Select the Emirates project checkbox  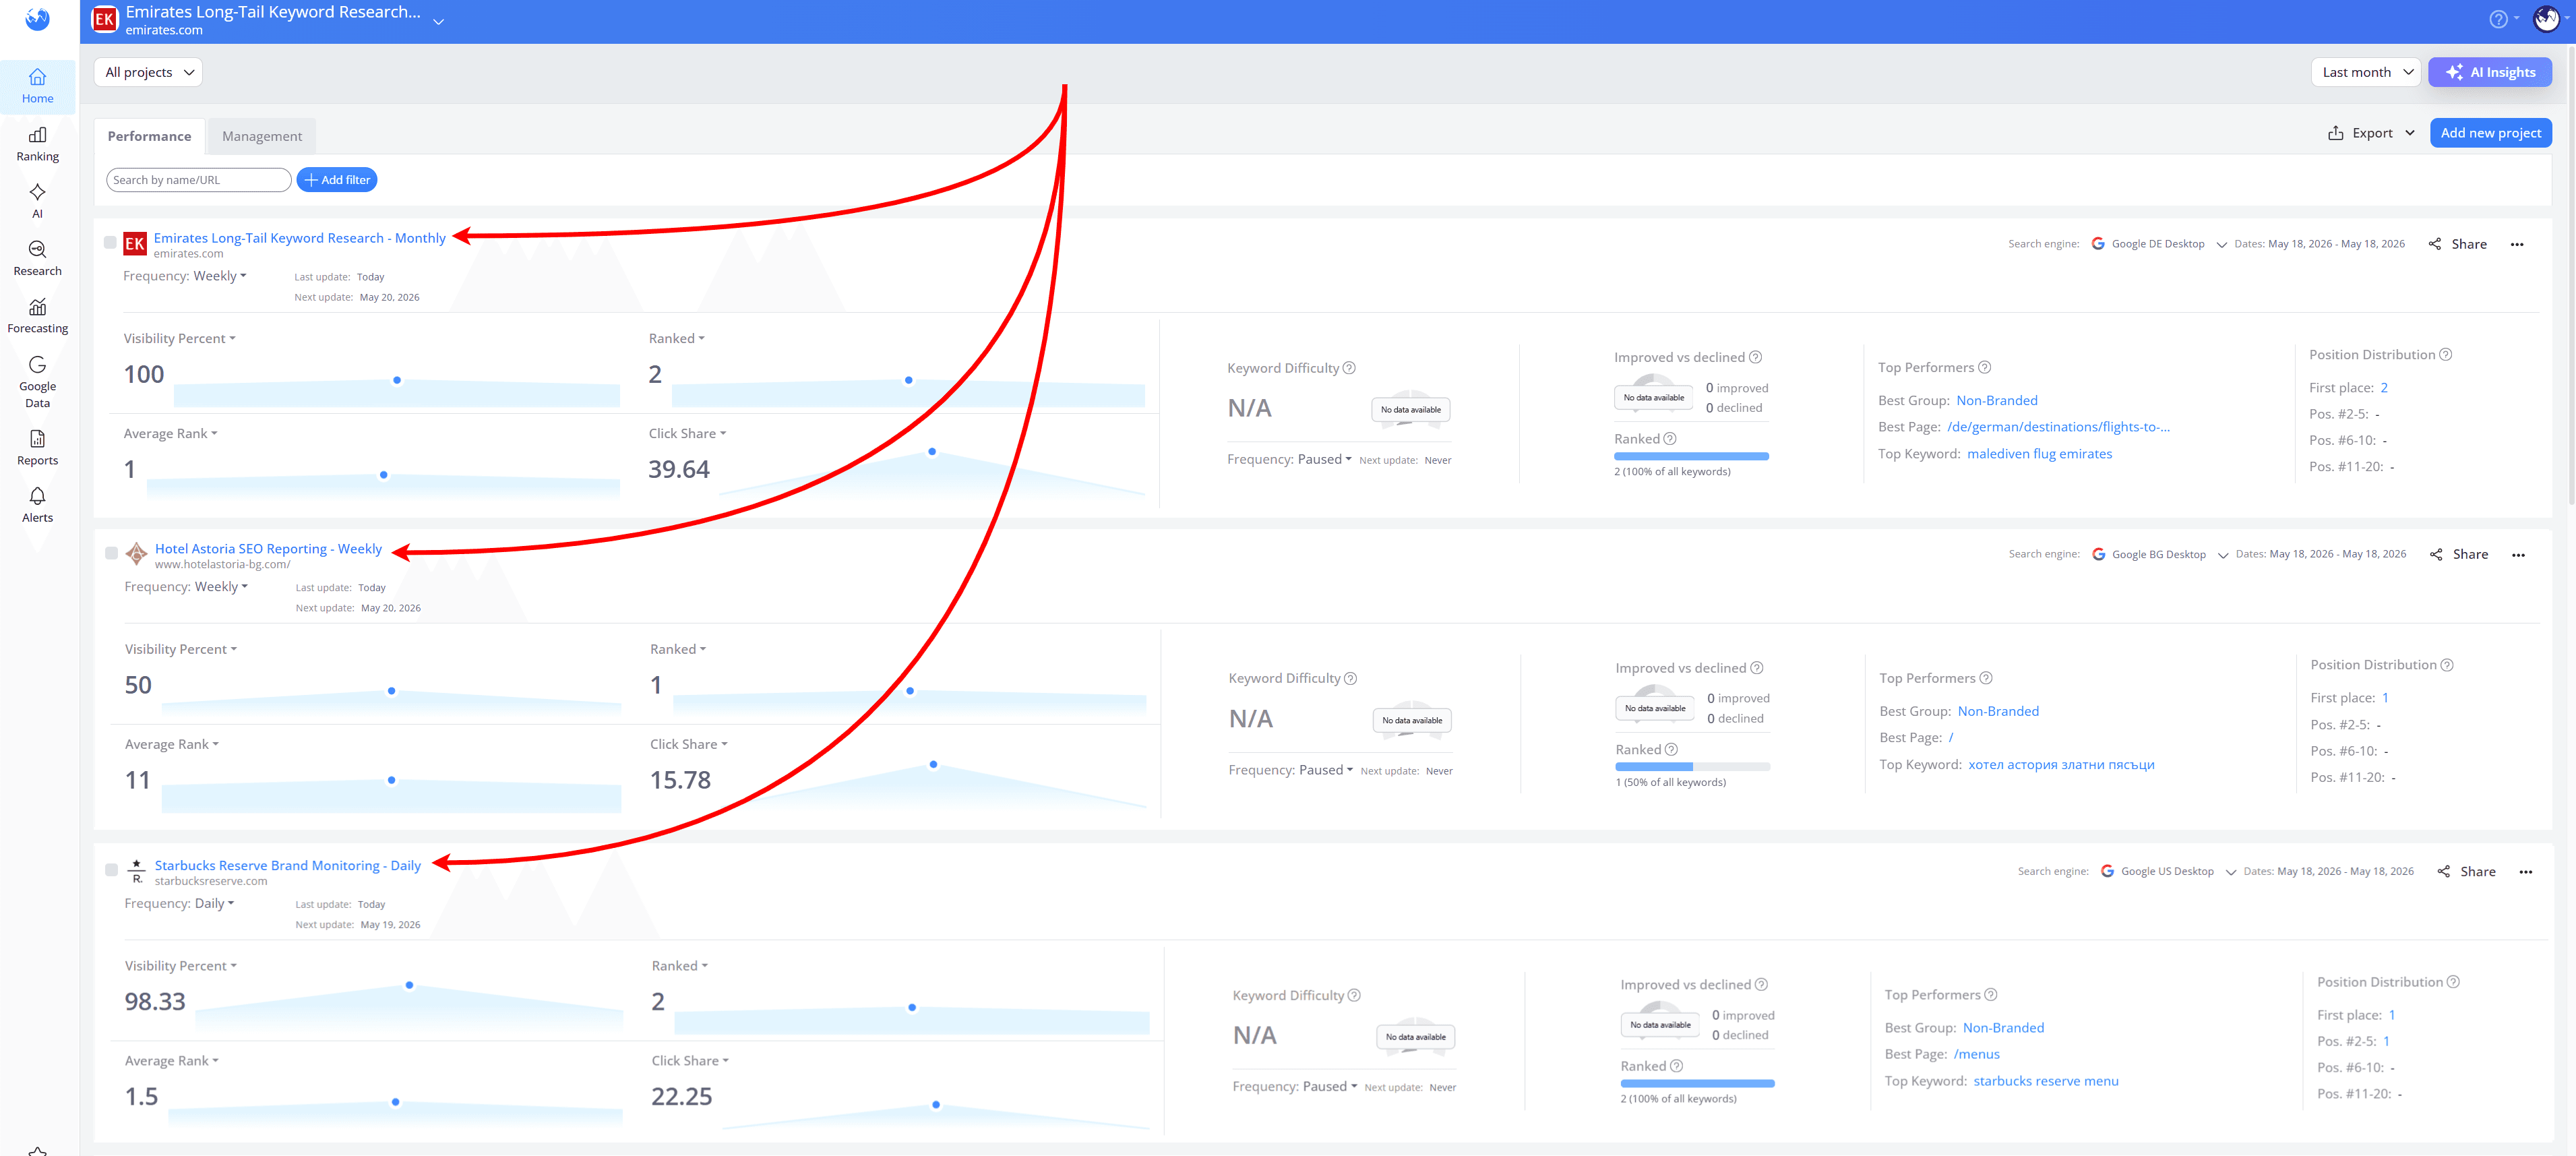pyautogui.click(x=110, y=242)
